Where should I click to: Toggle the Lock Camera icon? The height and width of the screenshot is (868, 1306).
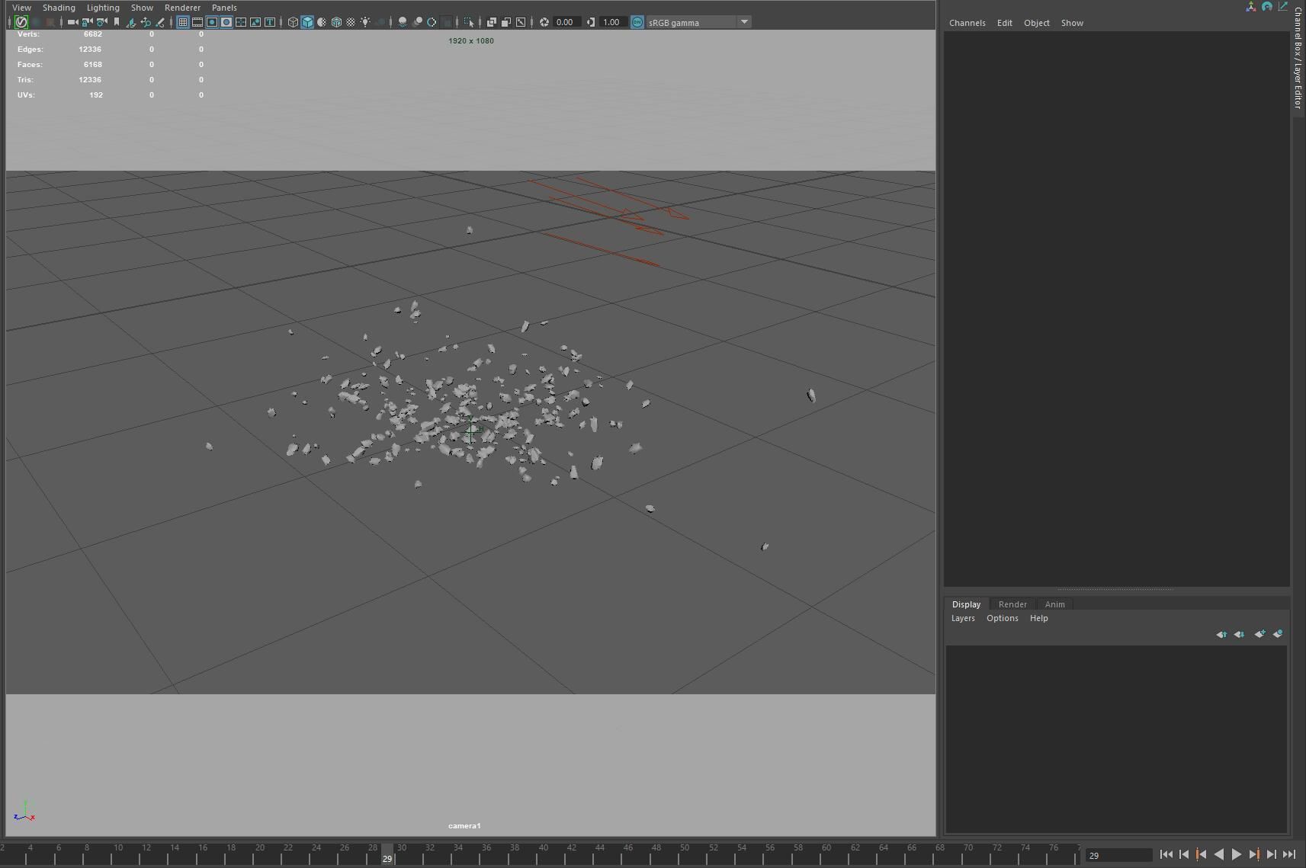pos(87,22)
